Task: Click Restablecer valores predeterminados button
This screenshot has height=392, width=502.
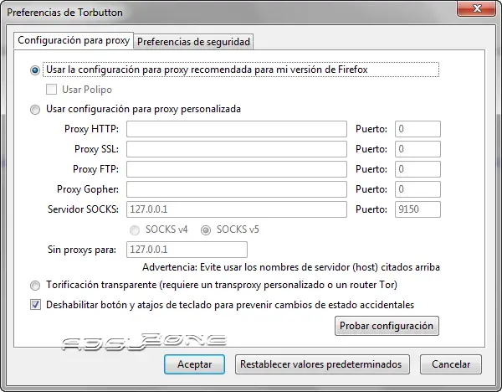Action: [x=322, y=364]
